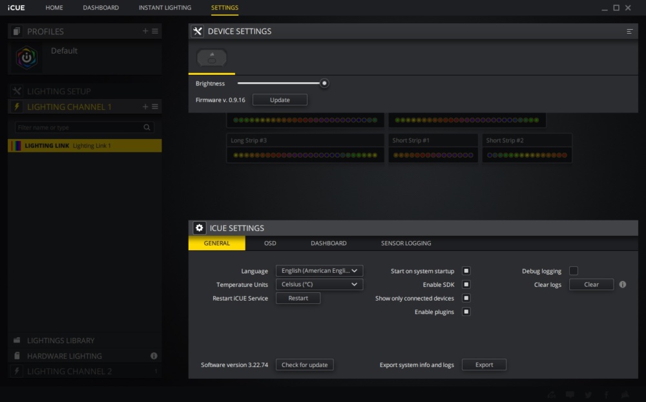Open the DASHBOARD tab in iCUE Settings
This screenshot has width=646, height=402.
(x=328, y=243)
